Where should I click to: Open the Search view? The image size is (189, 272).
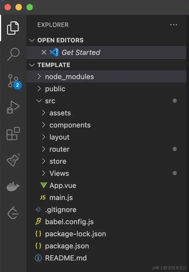13,54
